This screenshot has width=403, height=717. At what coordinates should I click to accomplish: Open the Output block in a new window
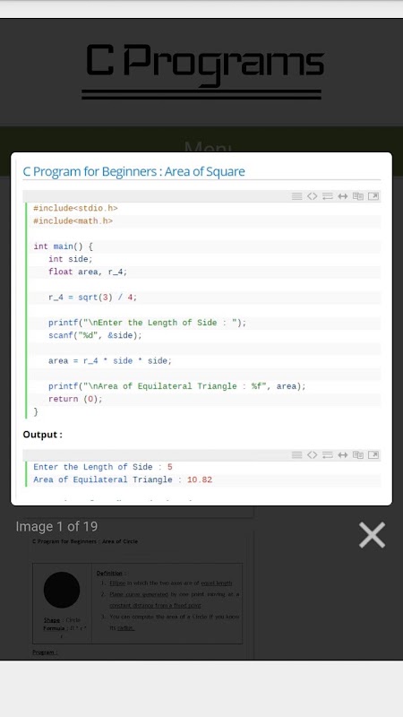pos(373,454)
